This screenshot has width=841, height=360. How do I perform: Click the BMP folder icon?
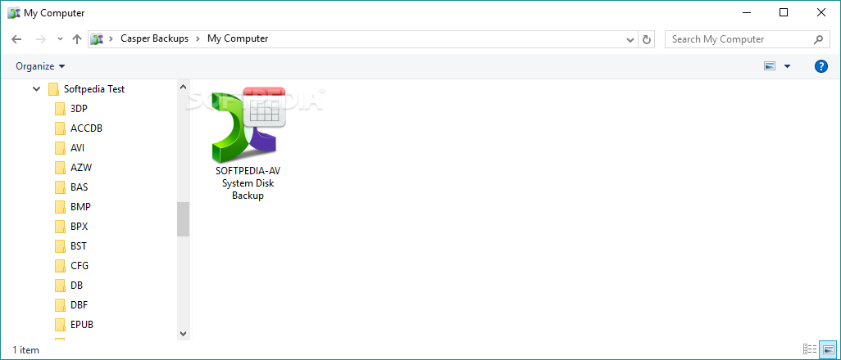coord(60,207)
